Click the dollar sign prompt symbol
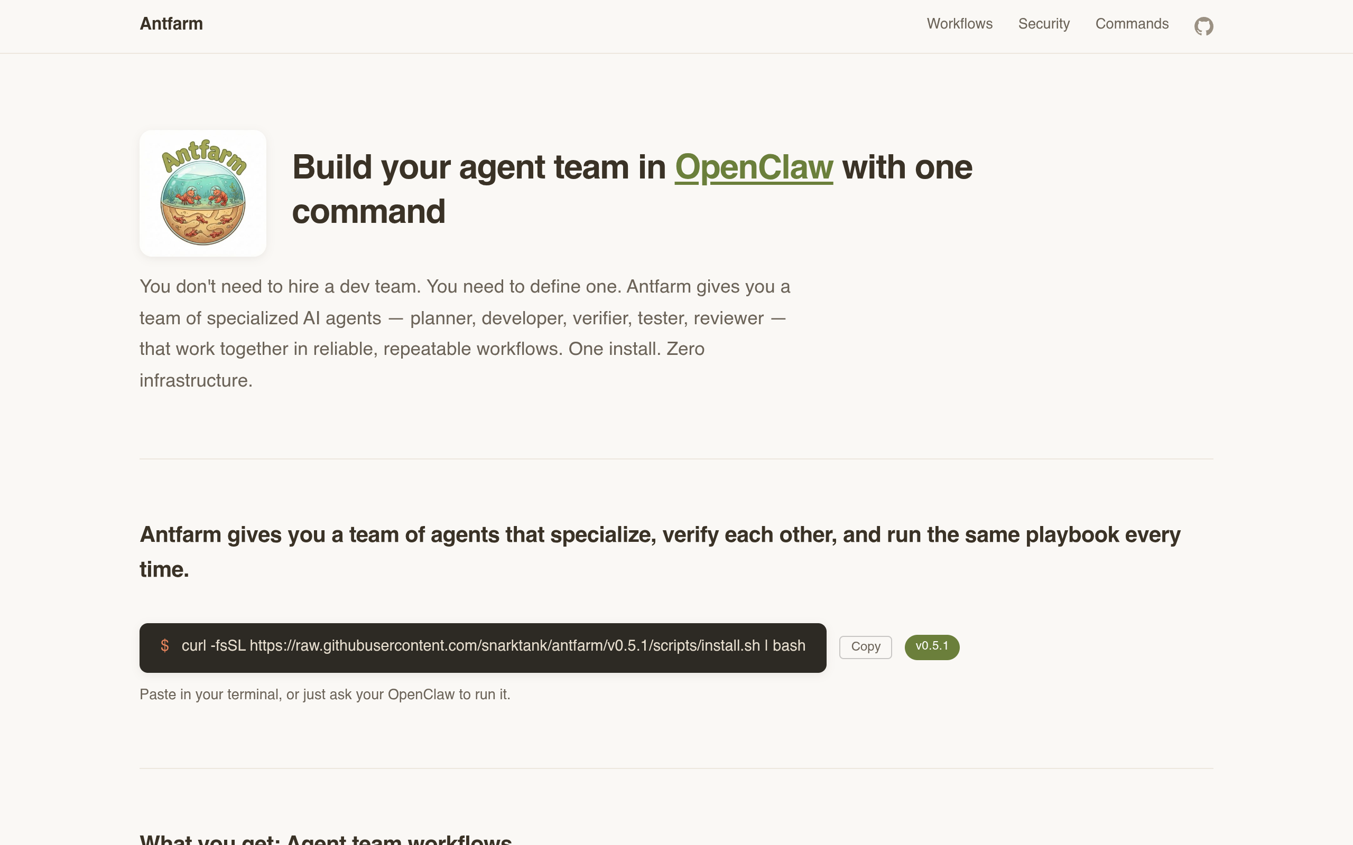Screen dimensions: 1353x845 (x=164, y=646)
